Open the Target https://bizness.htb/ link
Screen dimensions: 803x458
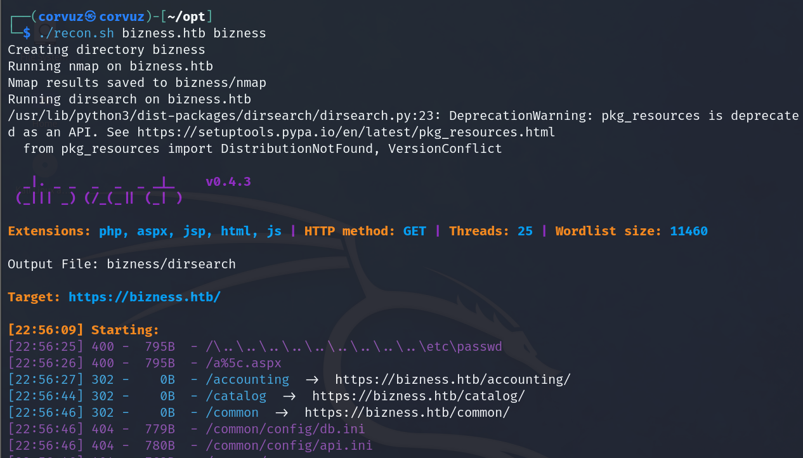point(144,297)
